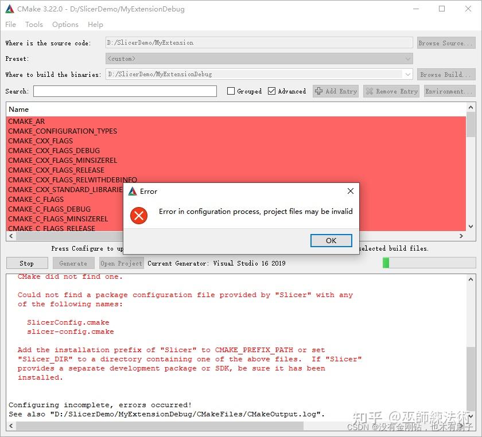Open the Tools menu
The image size is (482, 437).
[34, 24]
